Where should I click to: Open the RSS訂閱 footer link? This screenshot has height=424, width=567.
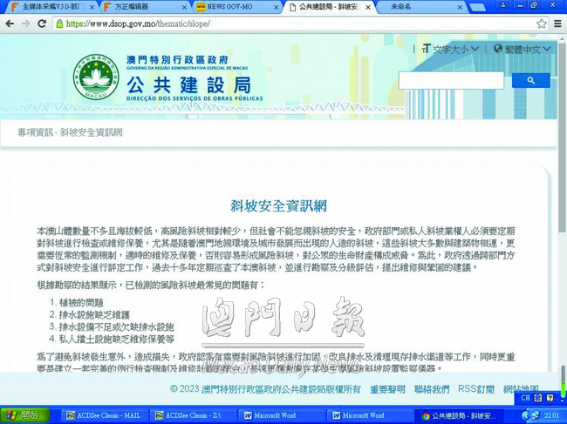(476, 389)
